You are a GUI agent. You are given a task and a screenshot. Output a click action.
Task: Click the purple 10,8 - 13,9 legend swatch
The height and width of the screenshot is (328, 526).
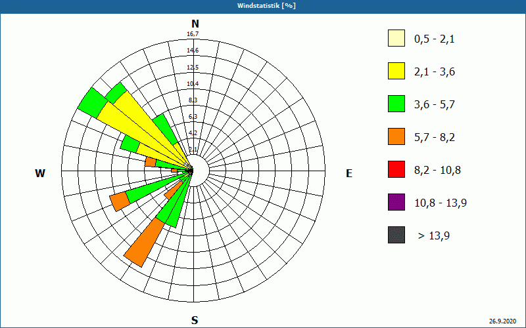[x=396, y=202]
